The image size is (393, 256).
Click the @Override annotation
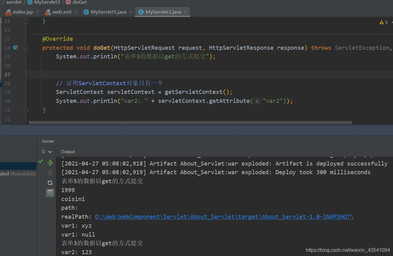58,39
